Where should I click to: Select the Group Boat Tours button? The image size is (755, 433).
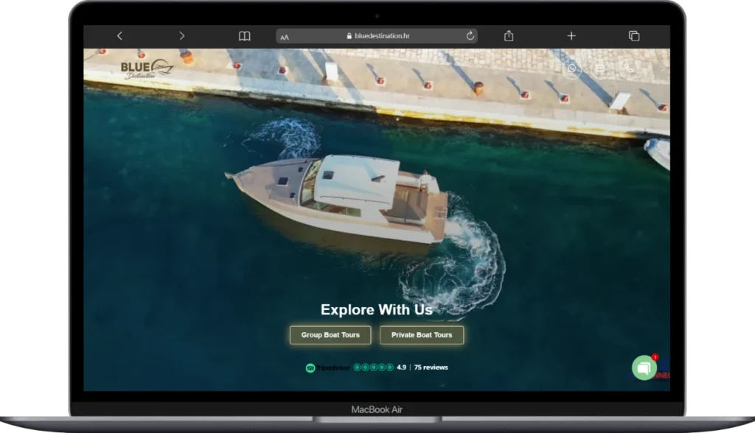tap(330, 335)
